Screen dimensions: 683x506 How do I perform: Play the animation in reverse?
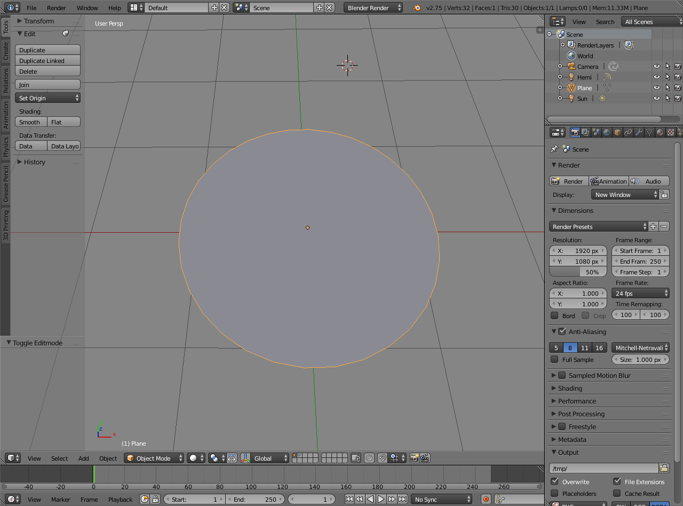pos(370,499)
